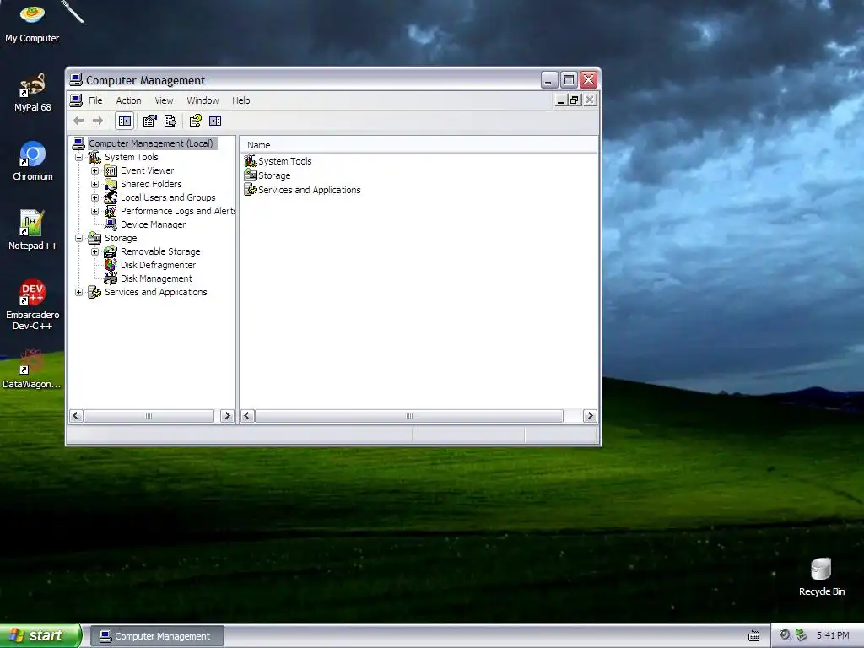Viewport: 864px width, 648px height.
Task: Click the Computer Management title bar icon
Action: (x=76, y=80)
